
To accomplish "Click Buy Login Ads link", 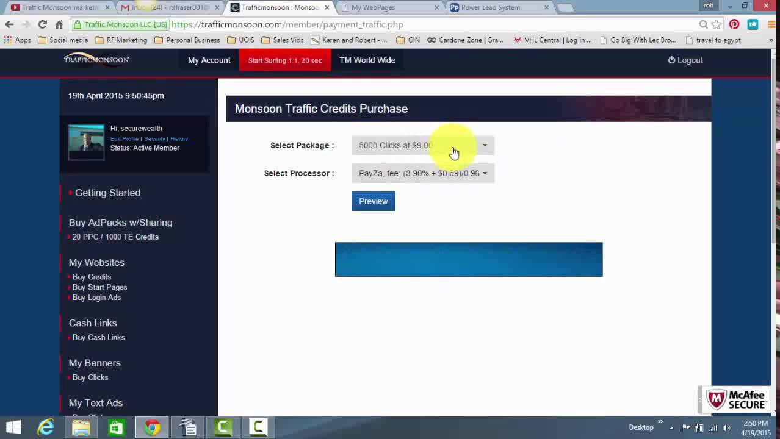I will (96, 298).
